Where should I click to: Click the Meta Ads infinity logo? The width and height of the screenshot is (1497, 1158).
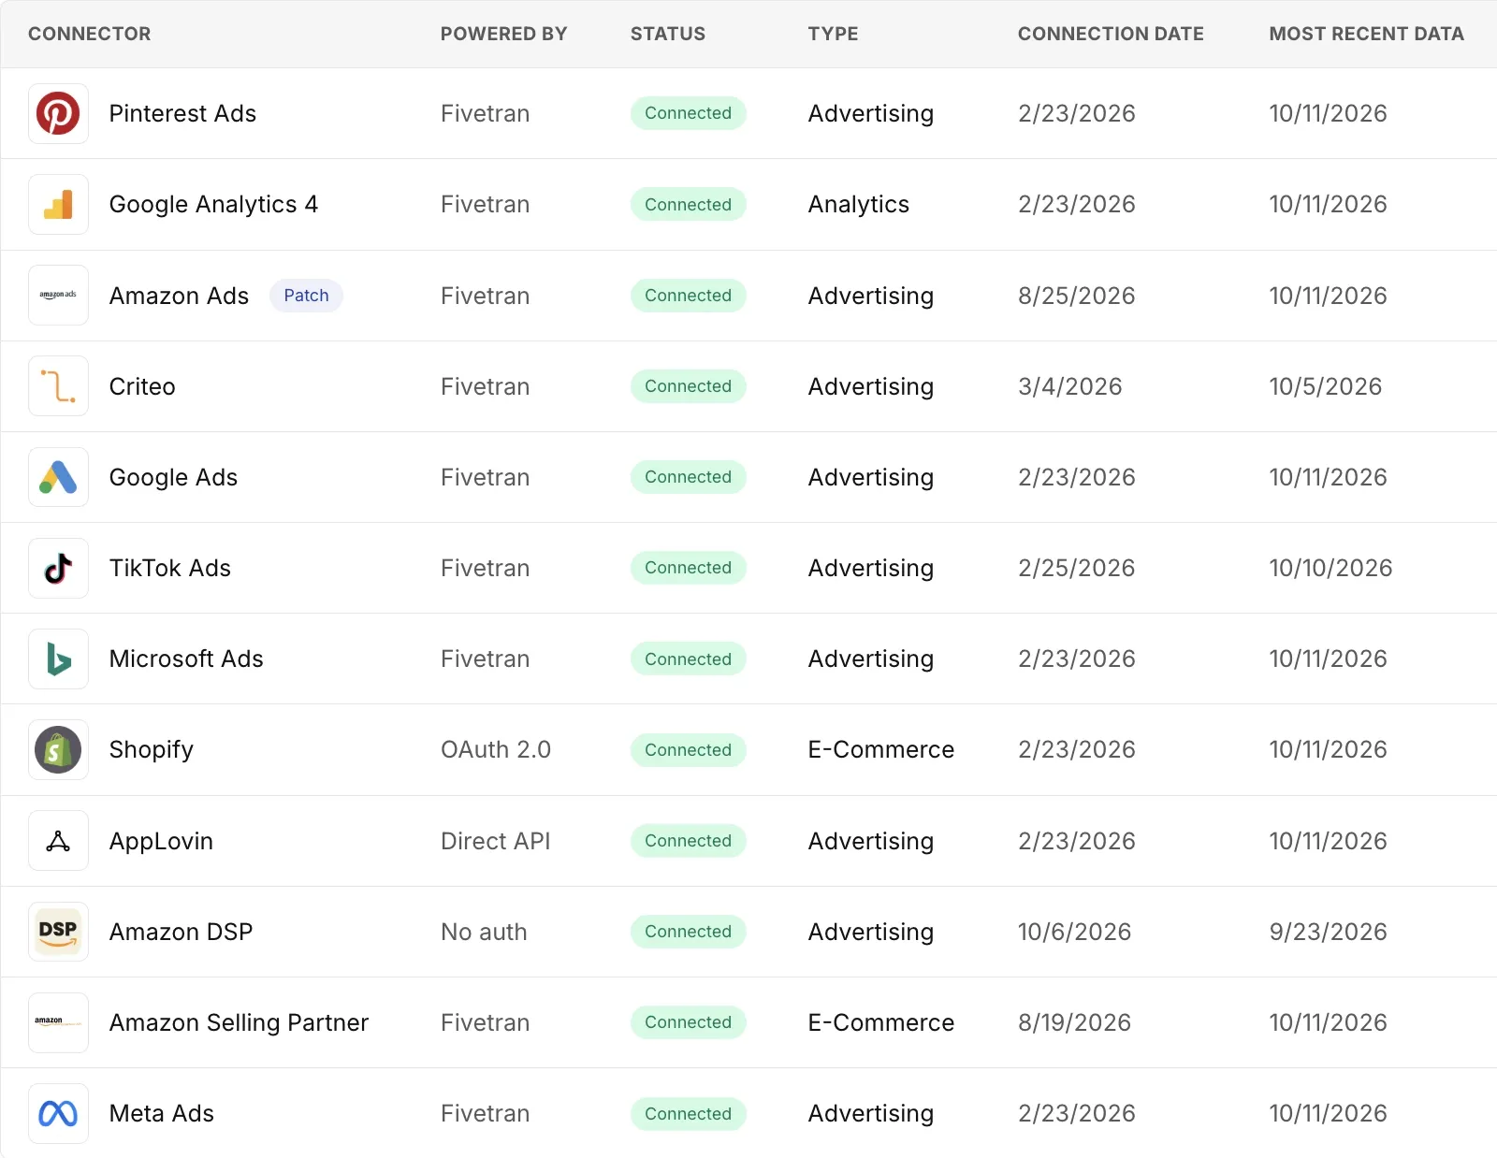tap(58, 1113)
